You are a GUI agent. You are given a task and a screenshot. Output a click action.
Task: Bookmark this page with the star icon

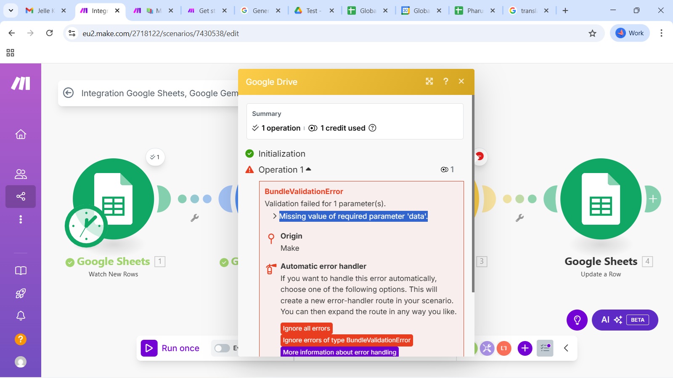(x=592, y=33)
